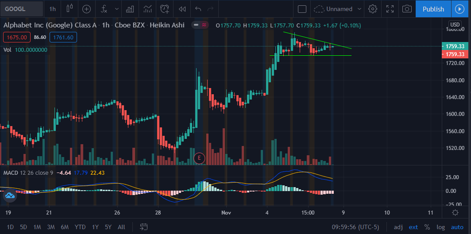Image resolution: width=471 pixels, height=234 pixels.
Task: Click the 09:59:56 (UTC-5) timezone clock
Action: click(x=355, y=227)
